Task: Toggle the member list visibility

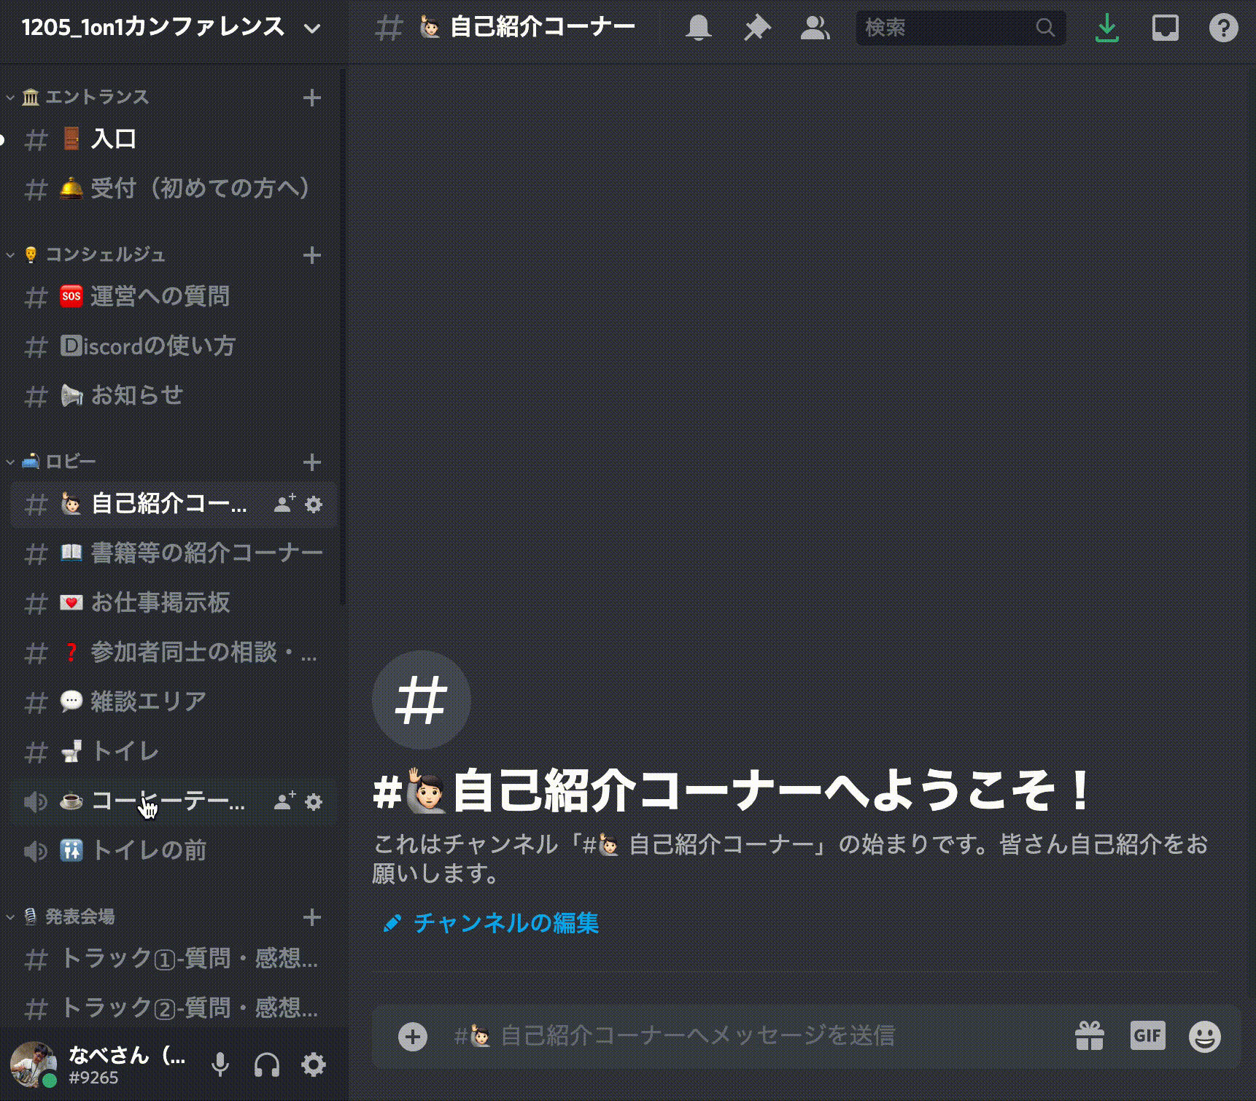Action: [815, 28]
